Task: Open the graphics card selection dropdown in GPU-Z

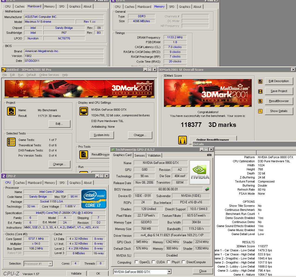Action: 169,272
